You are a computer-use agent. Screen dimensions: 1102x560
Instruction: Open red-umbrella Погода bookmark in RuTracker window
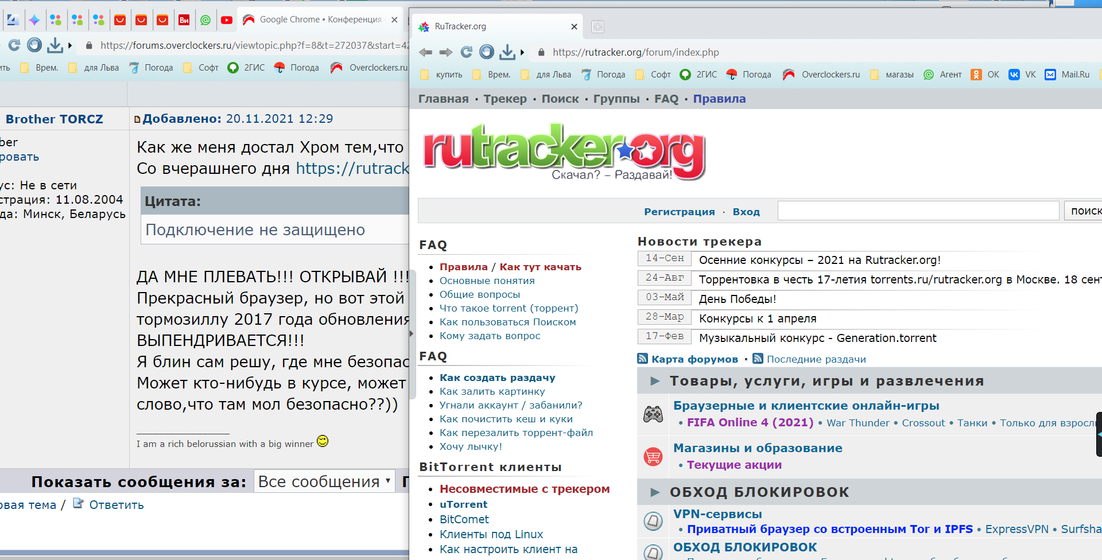click(748, 75)
